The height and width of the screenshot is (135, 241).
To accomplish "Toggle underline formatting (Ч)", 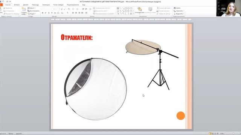I will pyautogui.click(x=49, y=13).
